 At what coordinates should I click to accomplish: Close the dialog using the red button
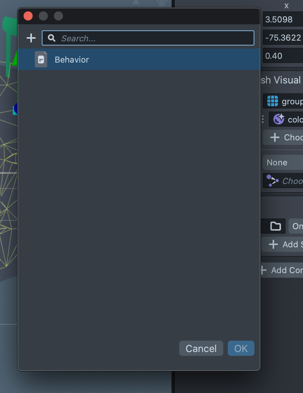[x=28, y=16]
